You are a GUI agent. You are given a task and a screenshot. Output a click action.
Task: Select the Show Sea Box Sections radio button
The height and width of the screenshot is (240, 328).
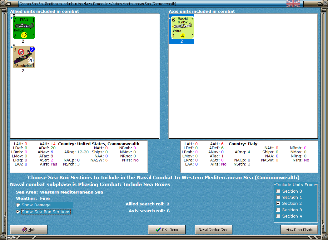18,212
